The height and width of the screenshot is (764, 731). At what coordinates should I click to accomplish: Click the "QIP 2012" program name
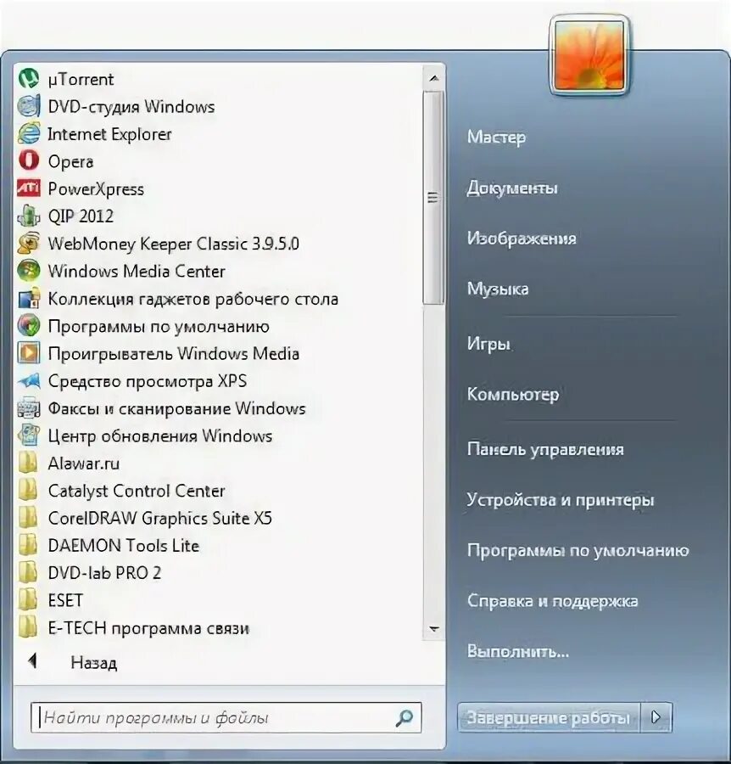click(81, 216)
